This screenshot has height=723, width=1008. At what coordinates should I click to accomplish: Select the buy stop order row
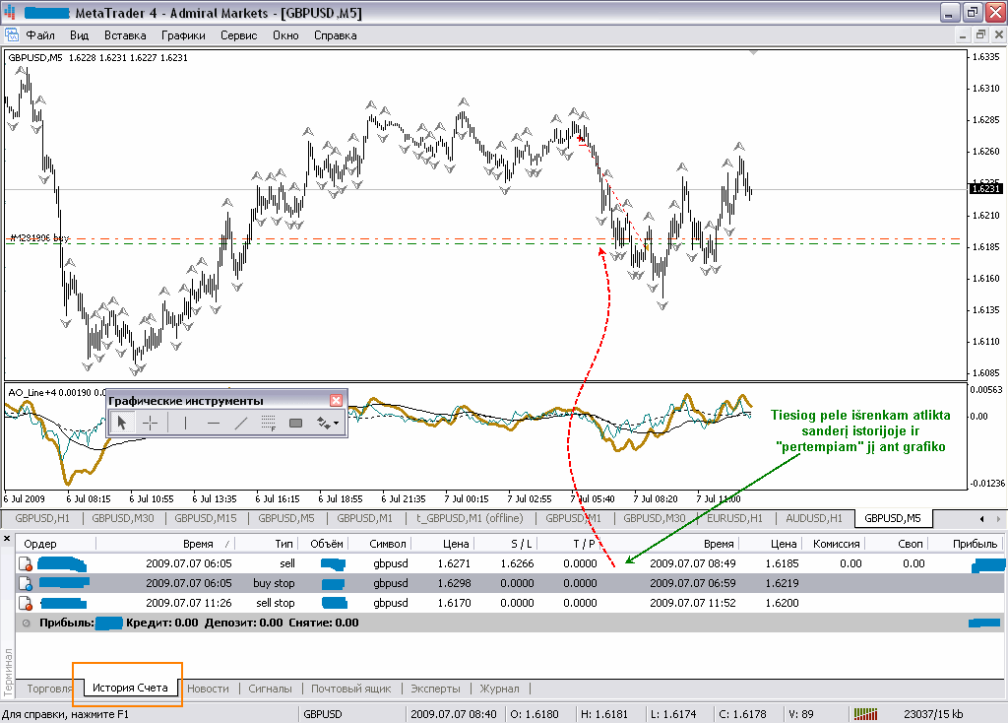coord(273,583)
